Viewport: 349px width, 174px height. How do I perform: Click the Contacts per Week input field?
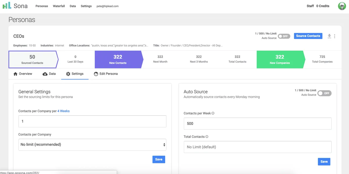click(x=257, y=124)
